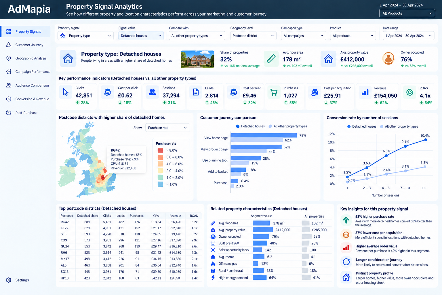The height and width of the screenshot is (295, 442).
Task: Click the Solar opportunity index sun icon
Action: [x=213, y=250]
